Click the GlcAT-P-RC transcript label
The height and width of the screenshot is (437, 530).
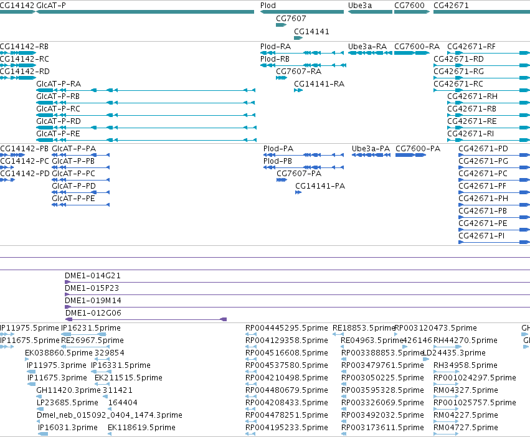pos(58,109)
